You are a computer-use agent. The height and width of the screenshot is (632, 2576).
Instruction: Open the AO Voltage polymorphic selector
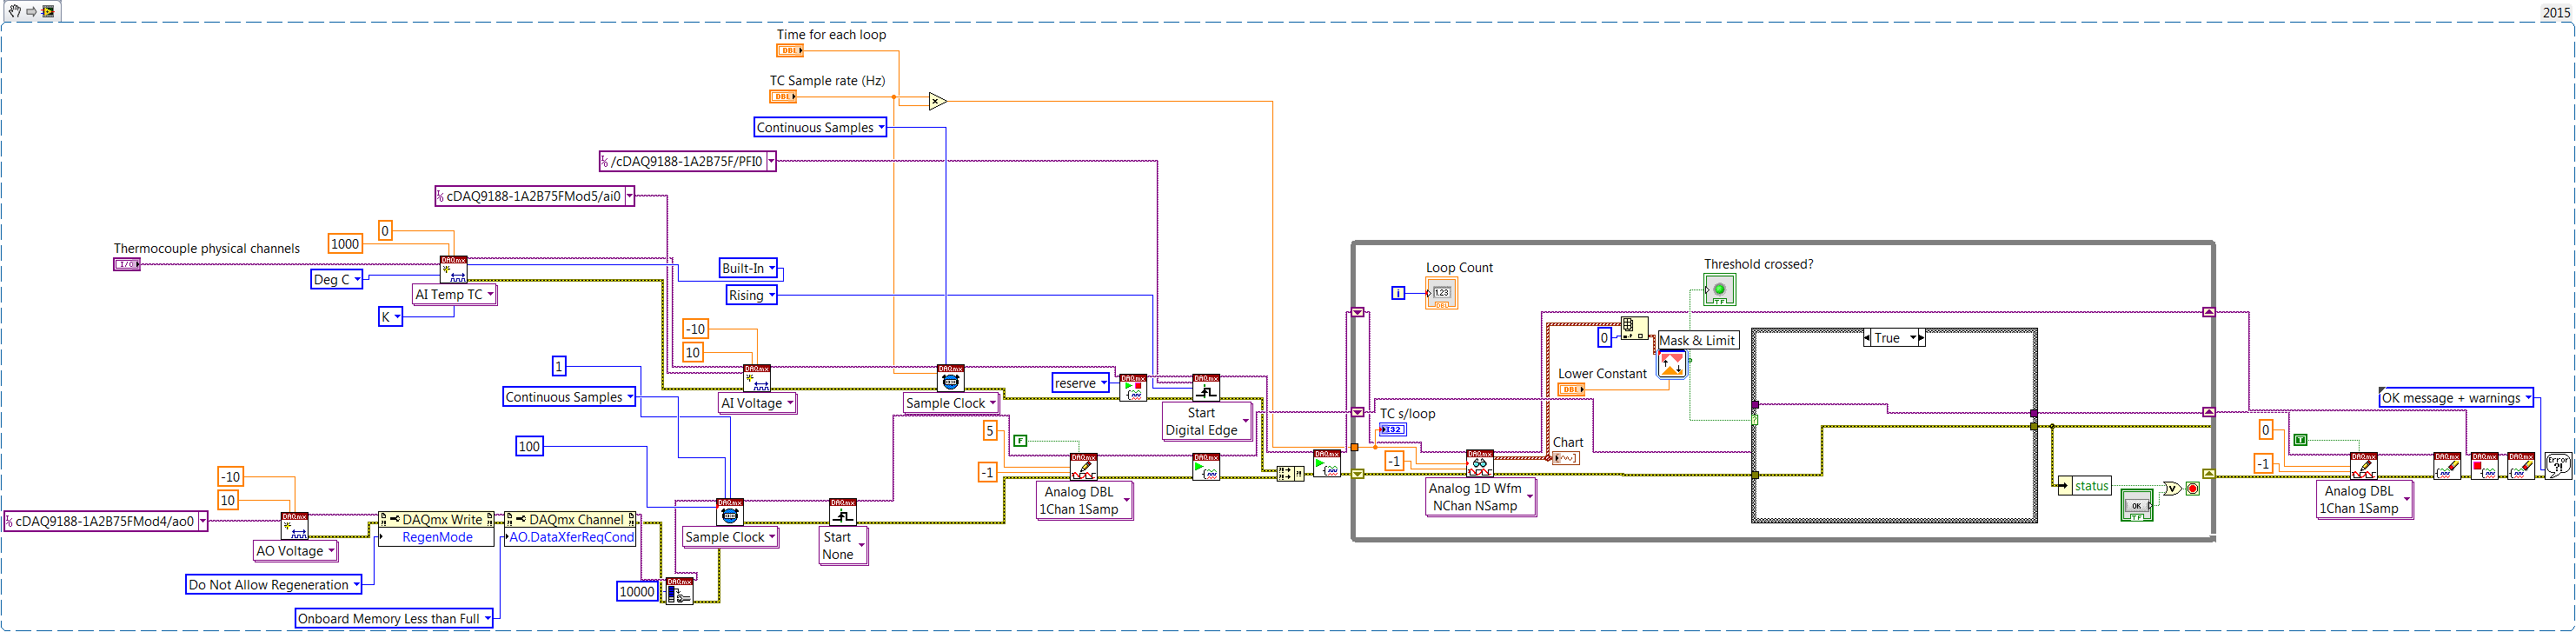[x=296, y=551]
